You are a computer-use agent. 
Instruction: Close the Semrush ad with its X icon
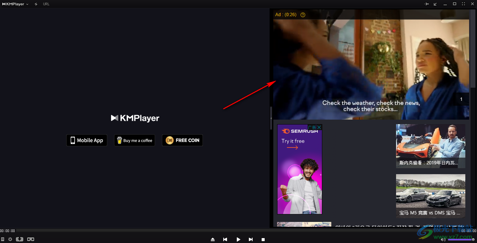click(x=319, y=127)
